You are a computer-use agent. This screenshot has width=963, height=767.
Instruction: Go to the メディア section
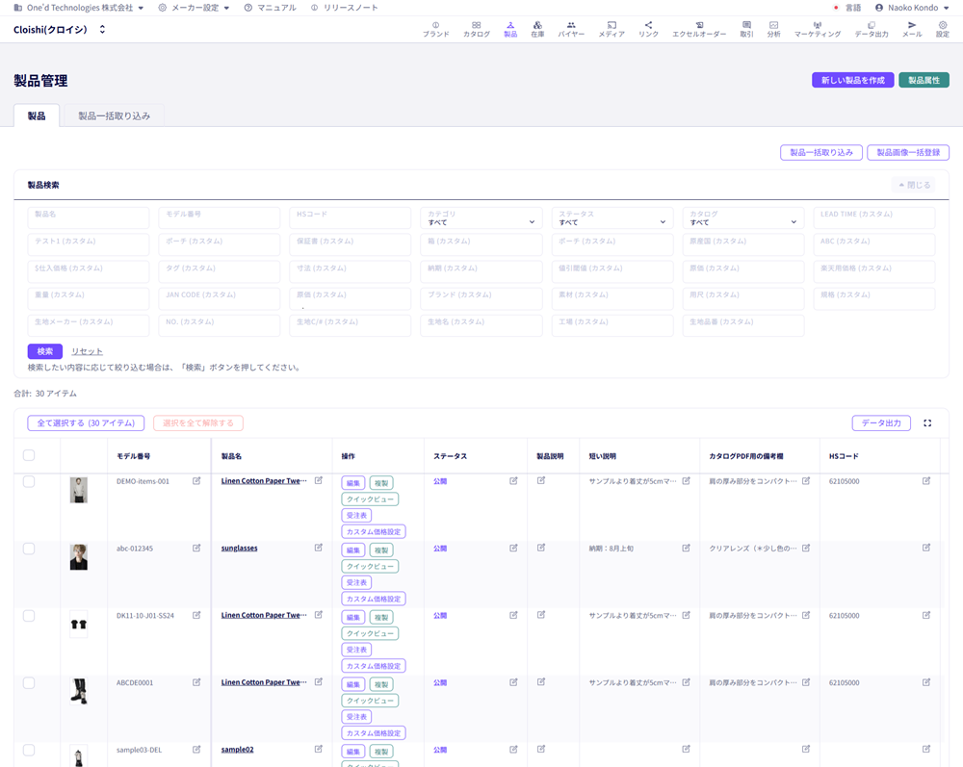pyautogui.click(x=612, y=30)
